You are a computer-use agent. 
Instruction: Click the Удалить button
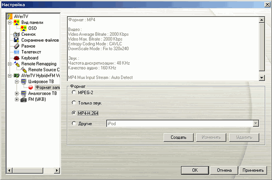tap(244, 137)
